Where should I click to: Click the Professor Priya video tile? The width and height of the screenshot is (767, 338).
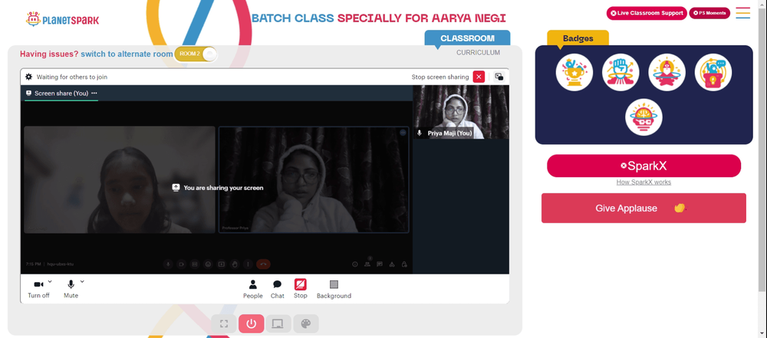pos(314,179)
